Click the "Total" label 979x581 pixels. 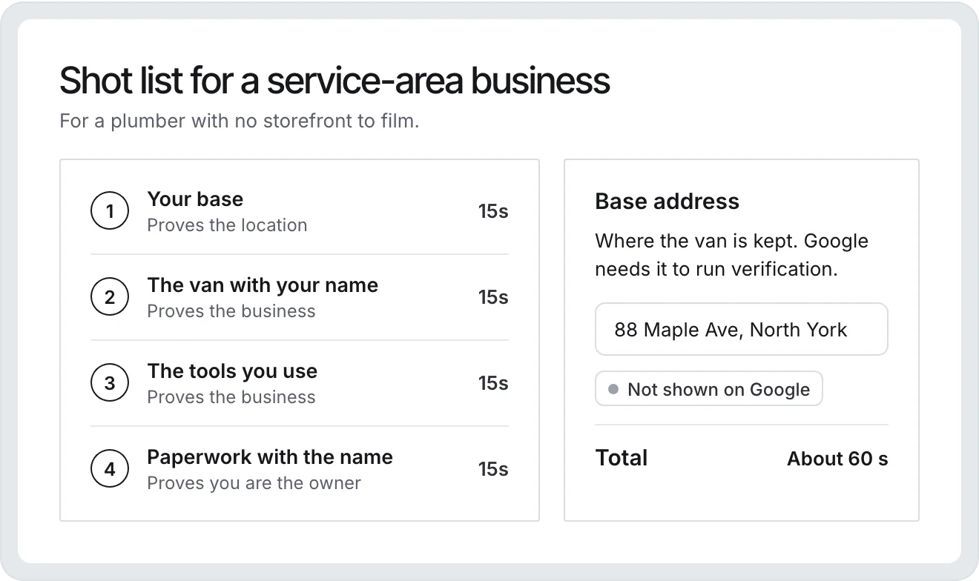click(x=622, y=458)
